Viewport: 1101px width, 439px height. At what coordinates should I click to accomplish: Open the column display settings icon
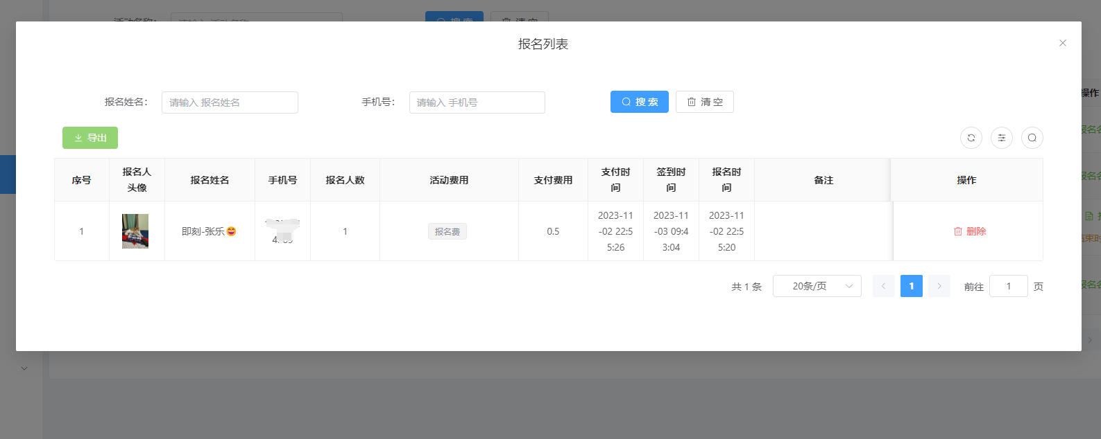point(1001,138)
